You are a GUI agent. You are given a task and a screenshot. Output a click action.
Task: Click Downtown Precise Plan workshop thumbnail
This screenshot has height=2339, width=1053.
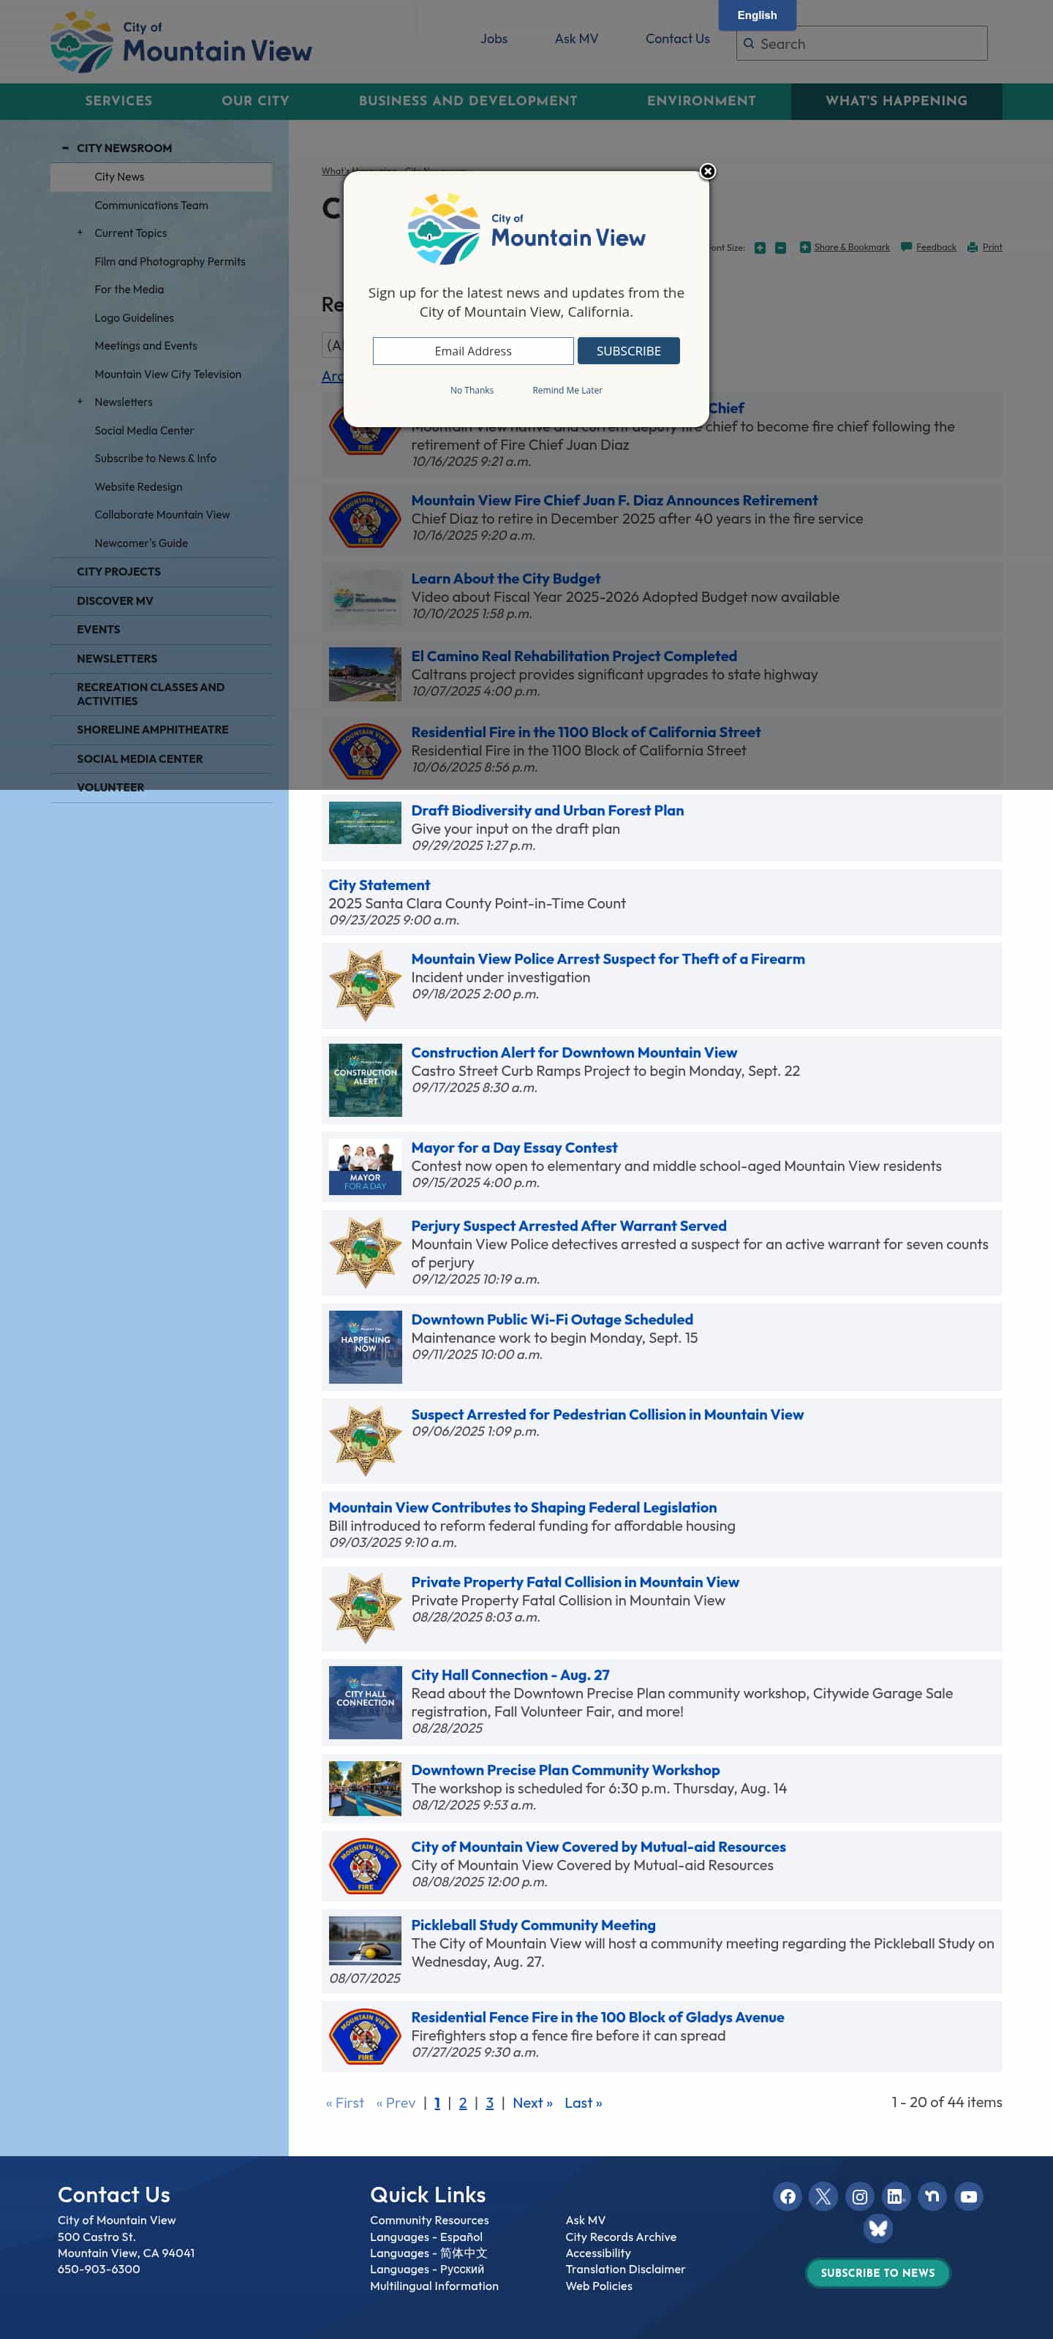(365, 1789)
